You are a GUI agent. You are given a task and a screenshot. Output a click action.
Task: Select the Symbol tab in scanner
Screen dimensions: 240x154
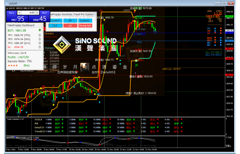55,21
